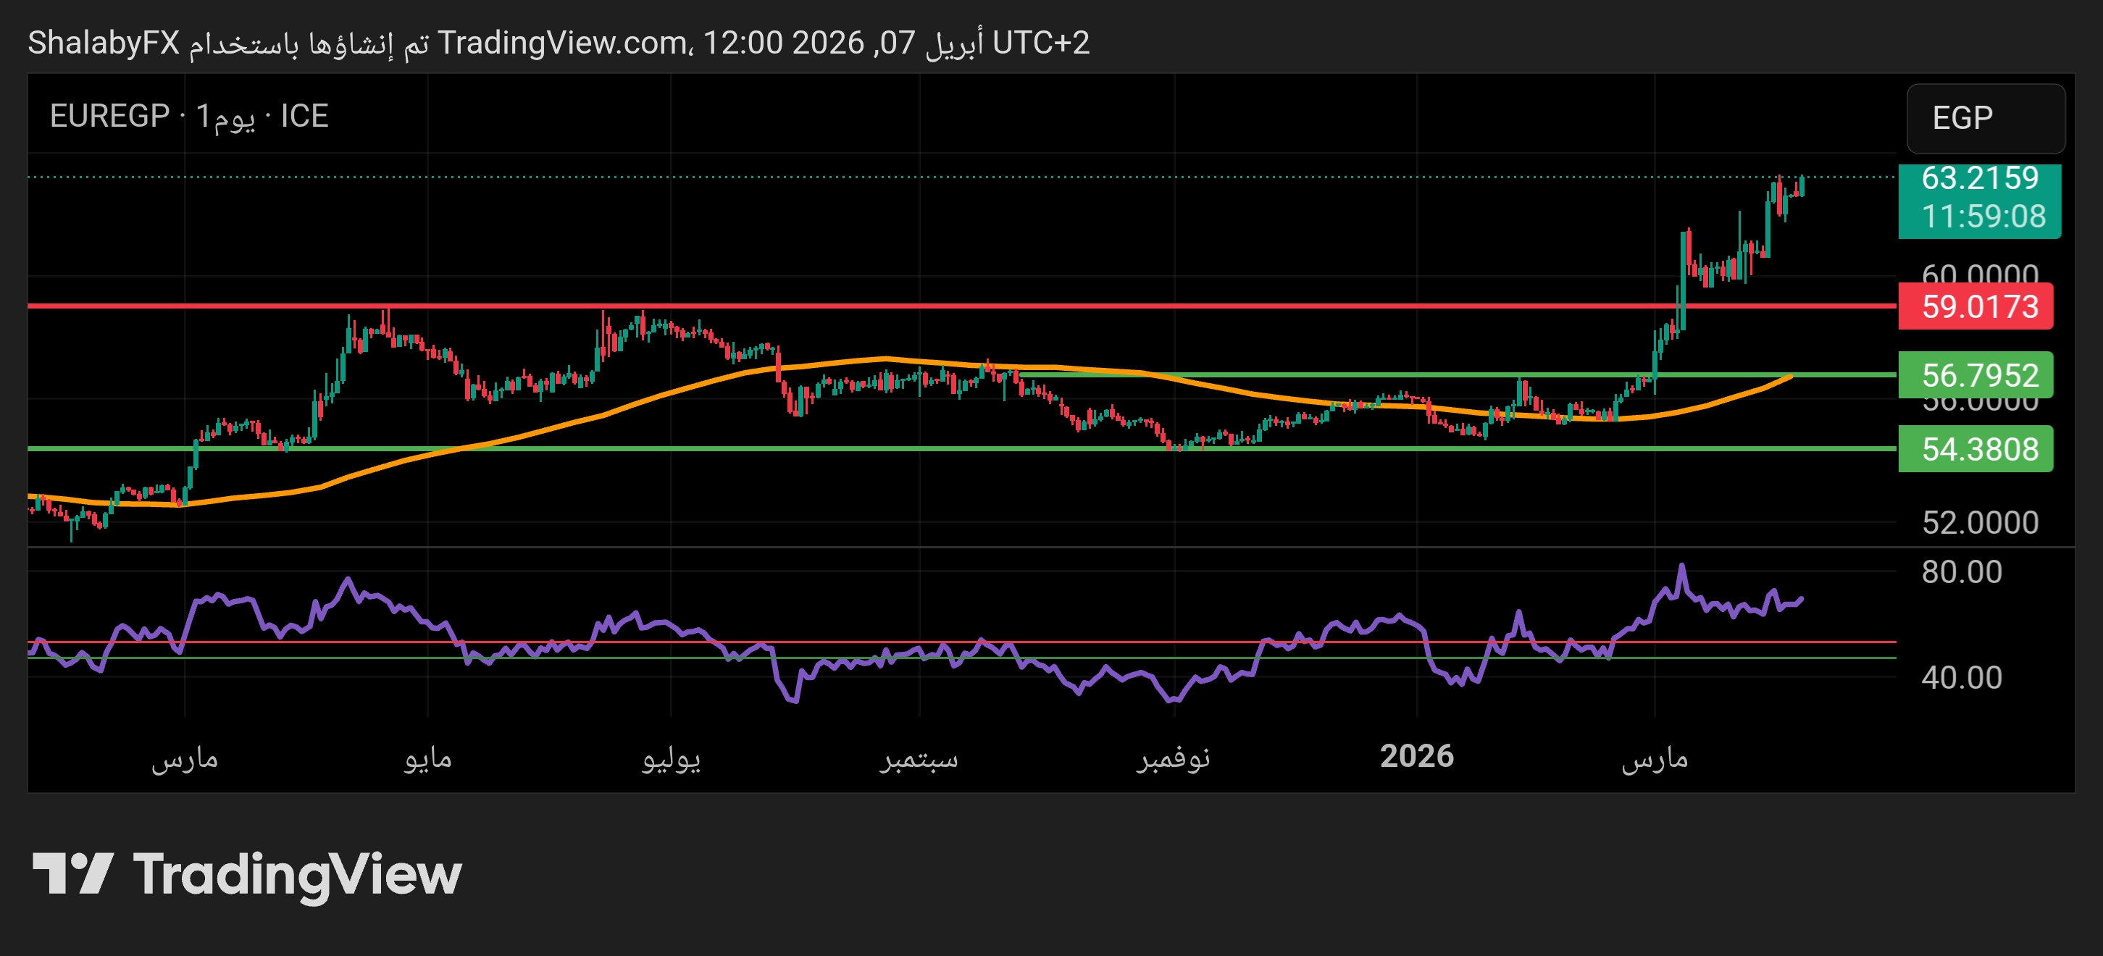The height and width of the screenshot is (956, 2103).
Task: Click the green 56.7952 price label
Action: pos(1975,376)
